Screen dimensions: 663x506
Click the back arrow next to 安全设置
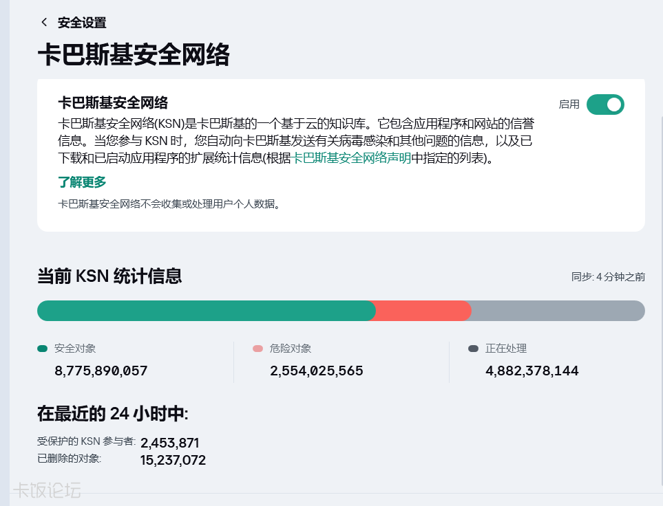44,23
